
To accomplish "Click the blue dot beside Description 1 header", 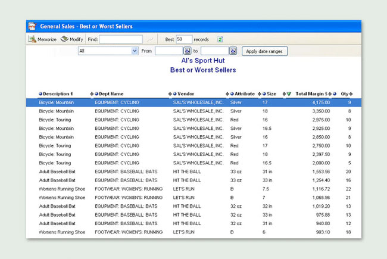I will pyautogui.click(x=40, y=93).
